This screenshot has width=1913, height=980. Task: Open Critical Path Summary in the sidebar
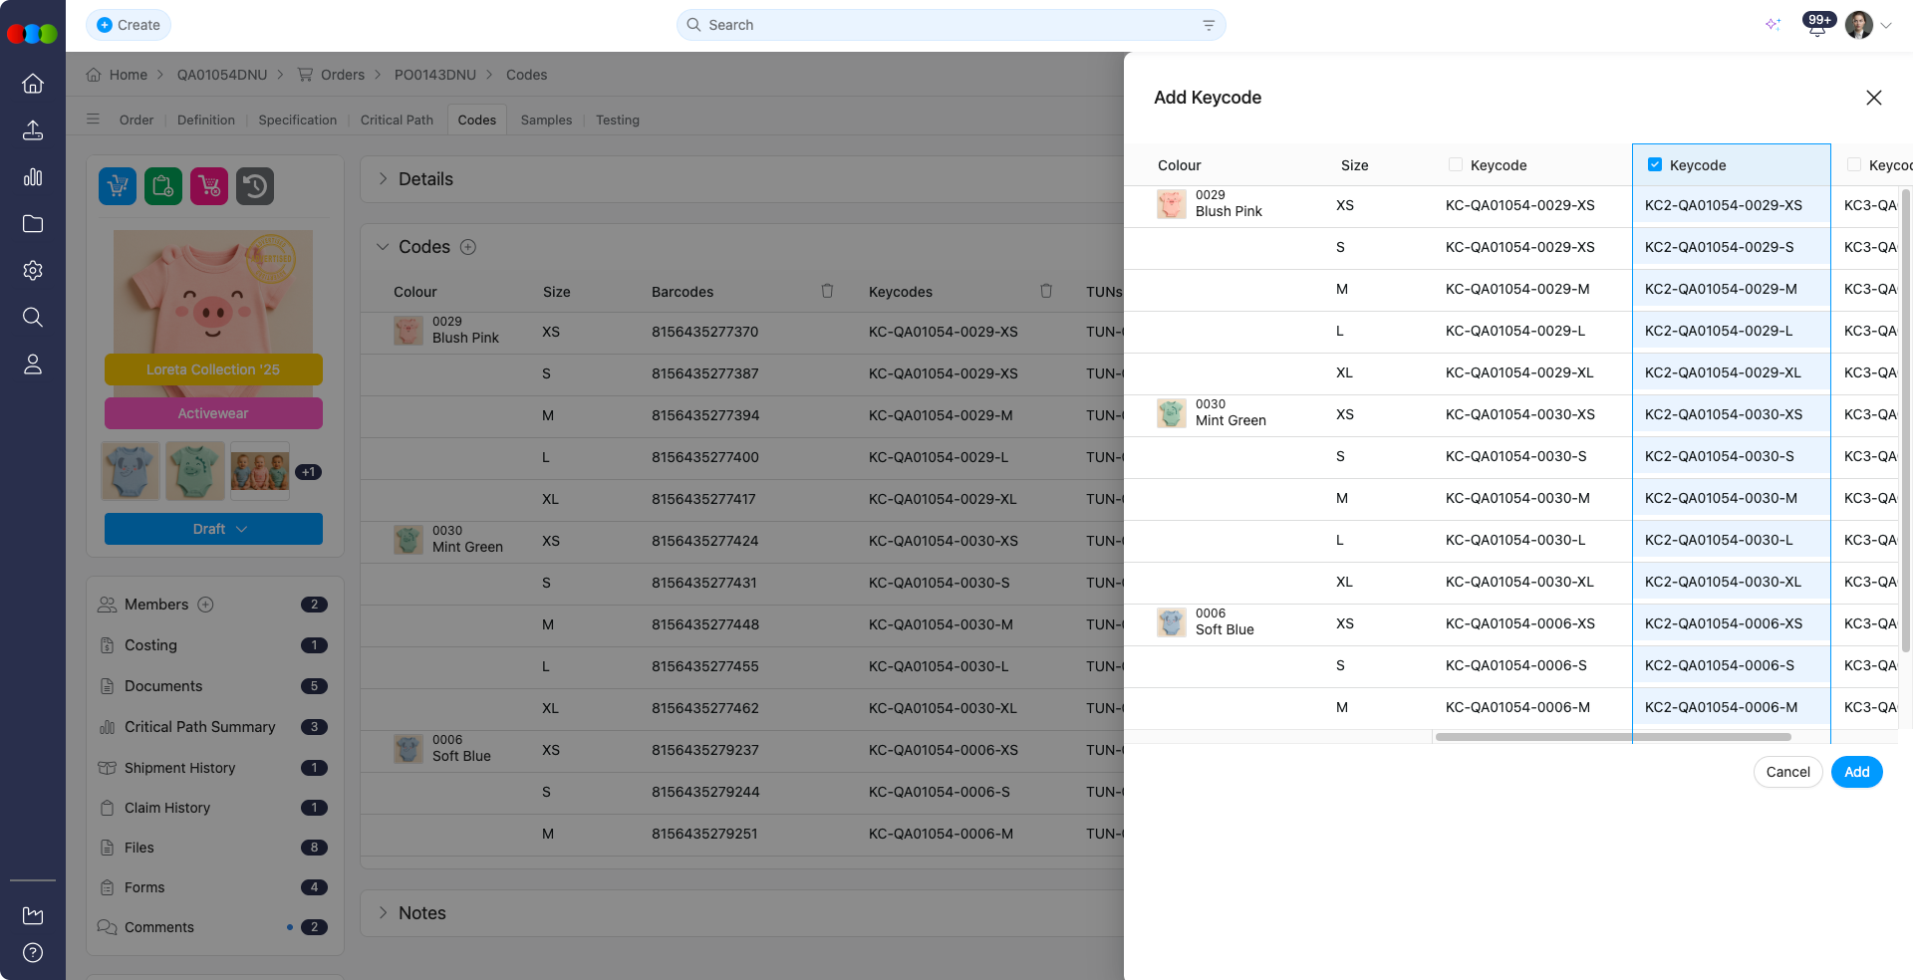(198, 727)
